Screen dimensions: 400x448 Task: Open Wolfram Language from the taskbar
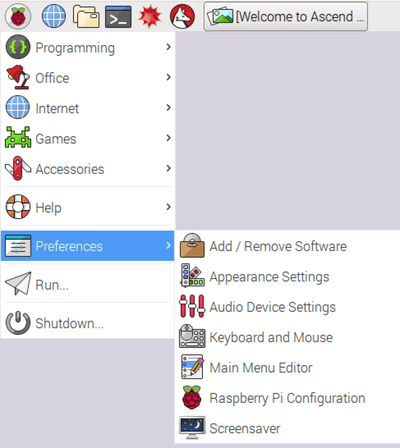pos(182,16)
